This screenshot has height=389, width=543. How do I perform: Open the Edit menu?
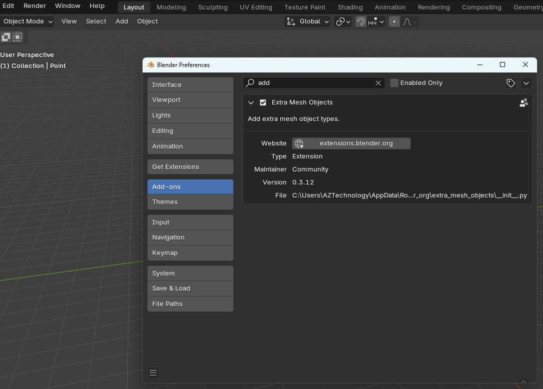[x=9, y=6]
